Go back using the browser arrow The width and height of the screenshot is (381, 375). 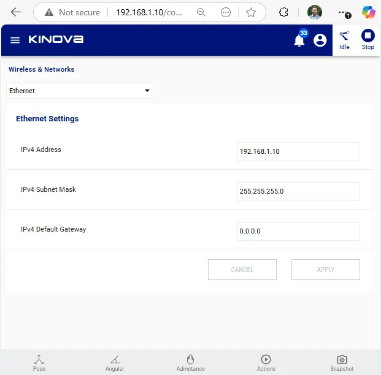[16, 12]
